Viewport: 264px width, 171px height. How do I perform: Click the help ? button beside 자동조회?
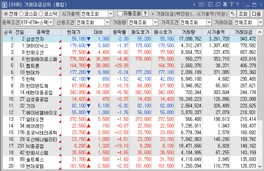pos(145,13)
